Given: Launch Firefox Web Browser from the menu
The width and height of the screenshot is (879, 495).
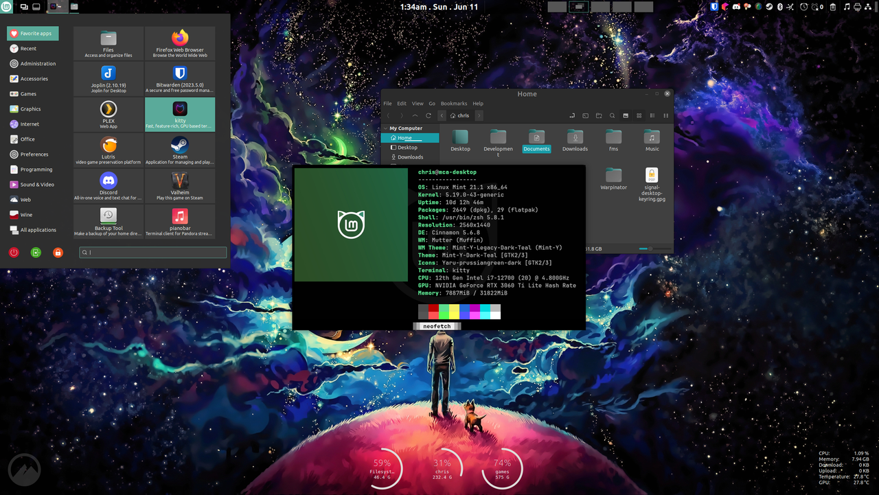Looking at the screenshot, I should coord(180,44).
